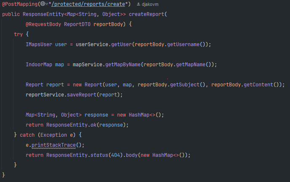Click the @PostMapping annotation
Viewport: 290px width, 182px height.
19,5
